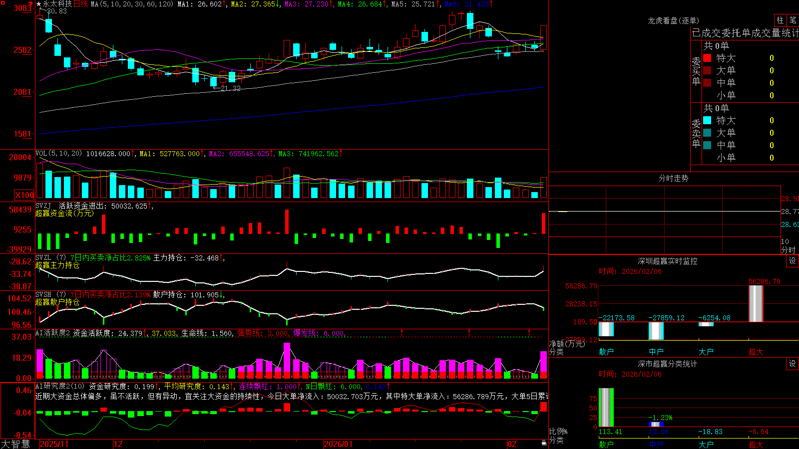Click the green 散户 ratio bar 113.41
799x449 pixels.
click(x=606, y=408)
